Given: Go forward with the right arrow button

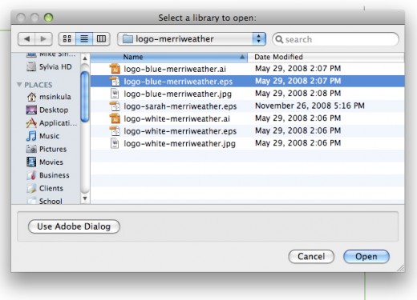Looking at the screenshot, I should coord(43,39).
